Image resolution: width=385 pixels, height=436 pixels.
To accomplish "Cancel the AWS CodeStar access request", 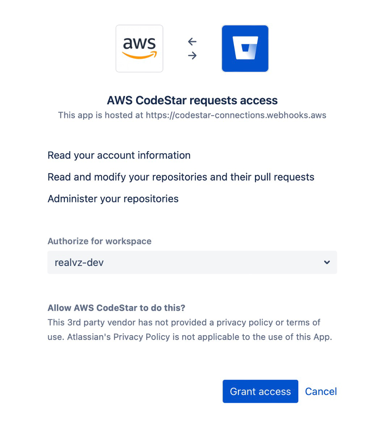I will (321, 391).
